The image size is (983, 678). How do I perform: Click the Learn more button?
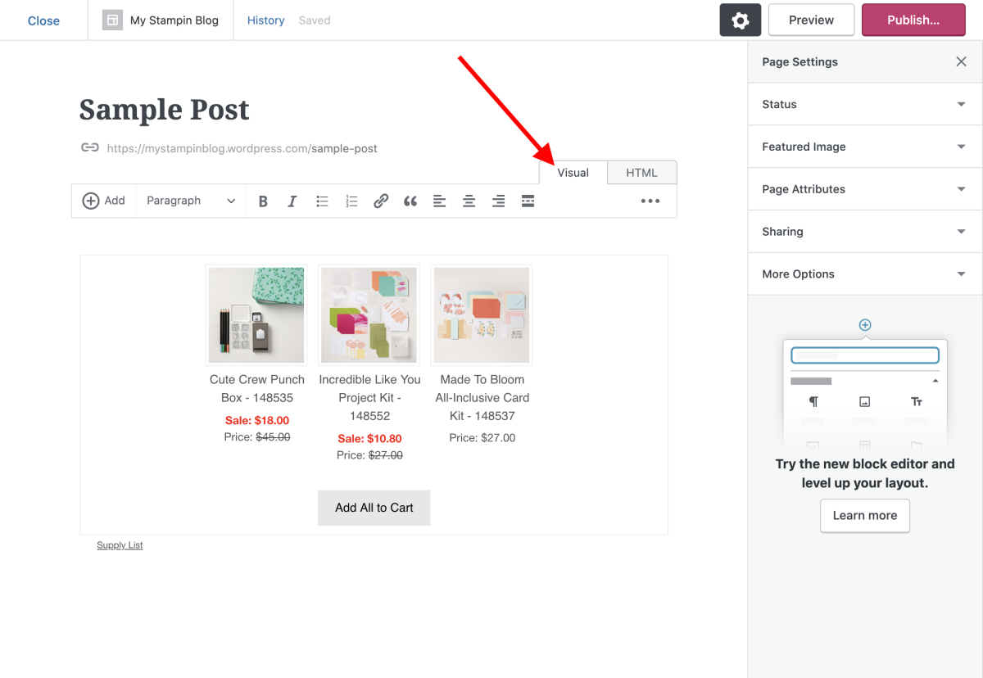pos(865,516)
